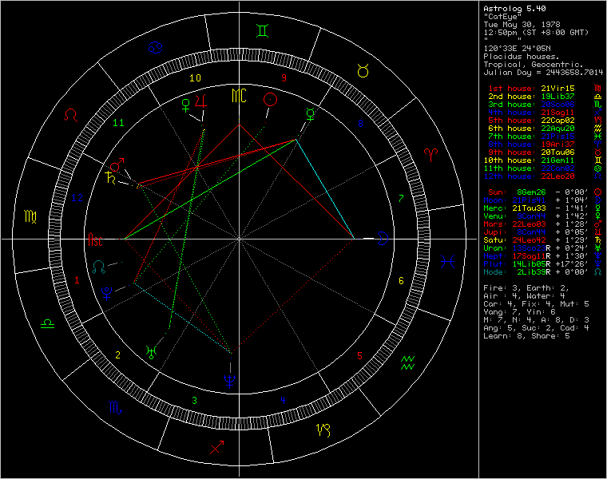The height and width of the screenshot is (479, 607).
Task: Click the Astrolog 5.40 title text
Action: click(x=514, y=9)
